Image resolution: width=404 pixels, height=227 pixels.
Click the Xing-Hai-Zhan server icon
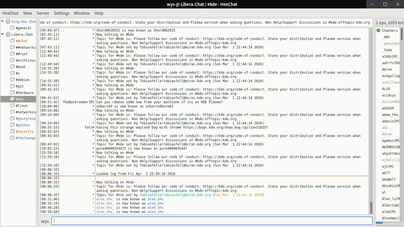8,21
